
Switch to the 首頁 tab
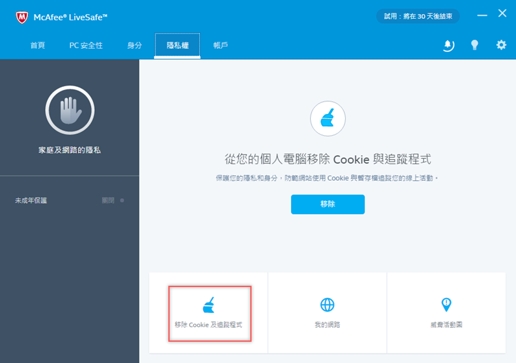point(37,45)
